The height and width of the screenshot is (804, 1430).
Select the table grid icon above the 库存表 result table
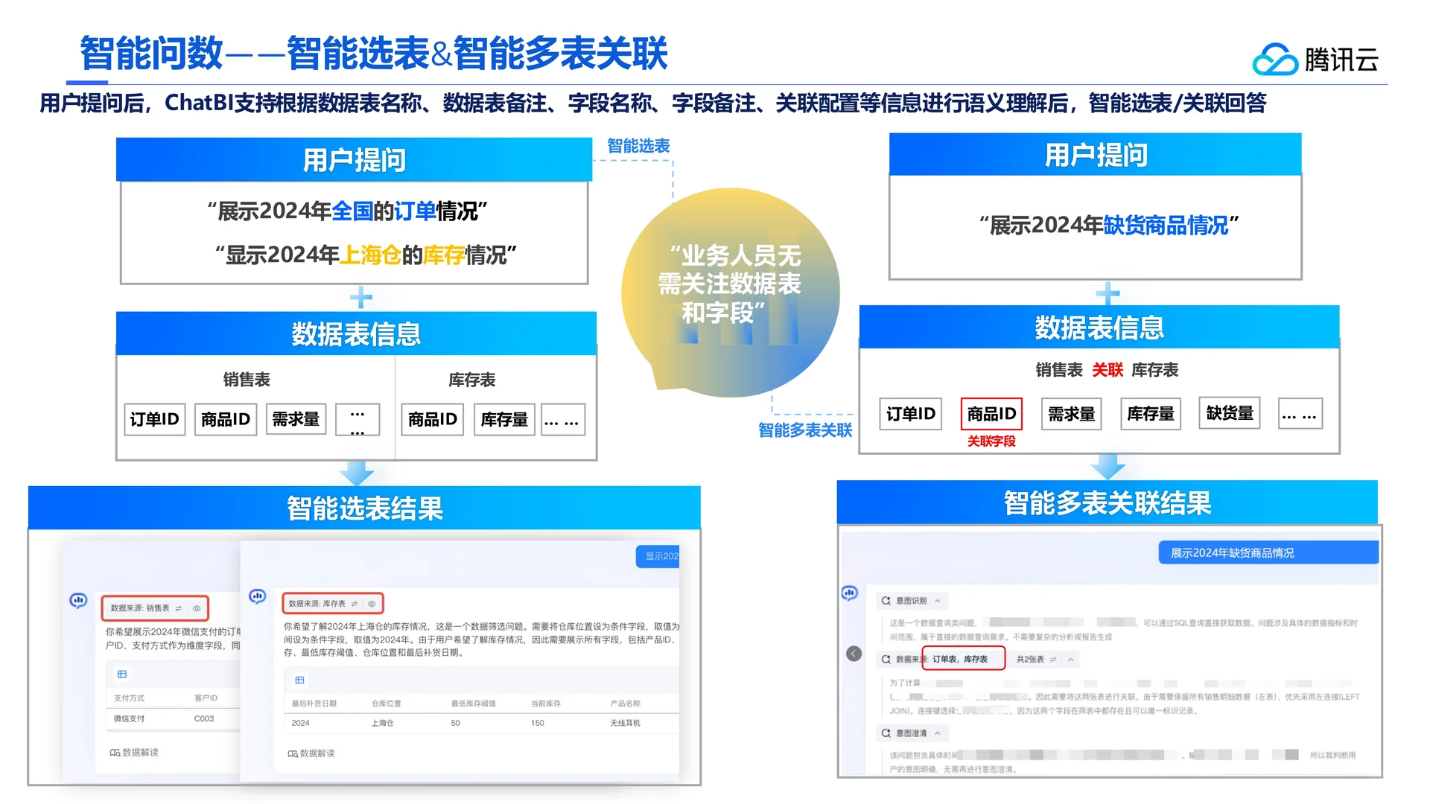pos(299,680)
